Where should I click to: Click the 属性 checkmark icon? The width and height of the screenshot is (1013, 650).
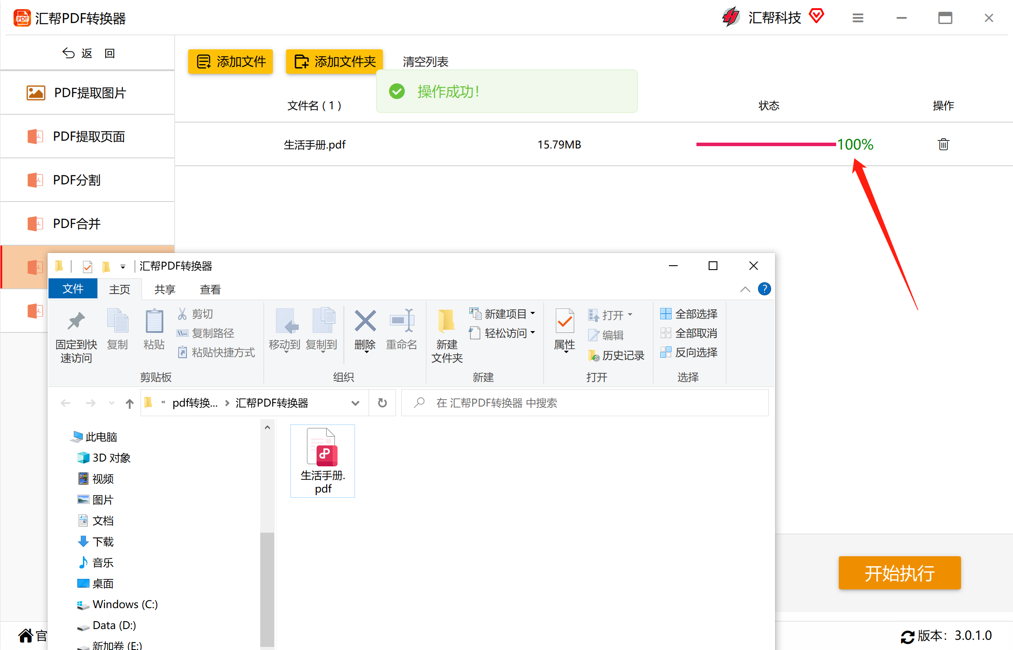click(565, 321)
